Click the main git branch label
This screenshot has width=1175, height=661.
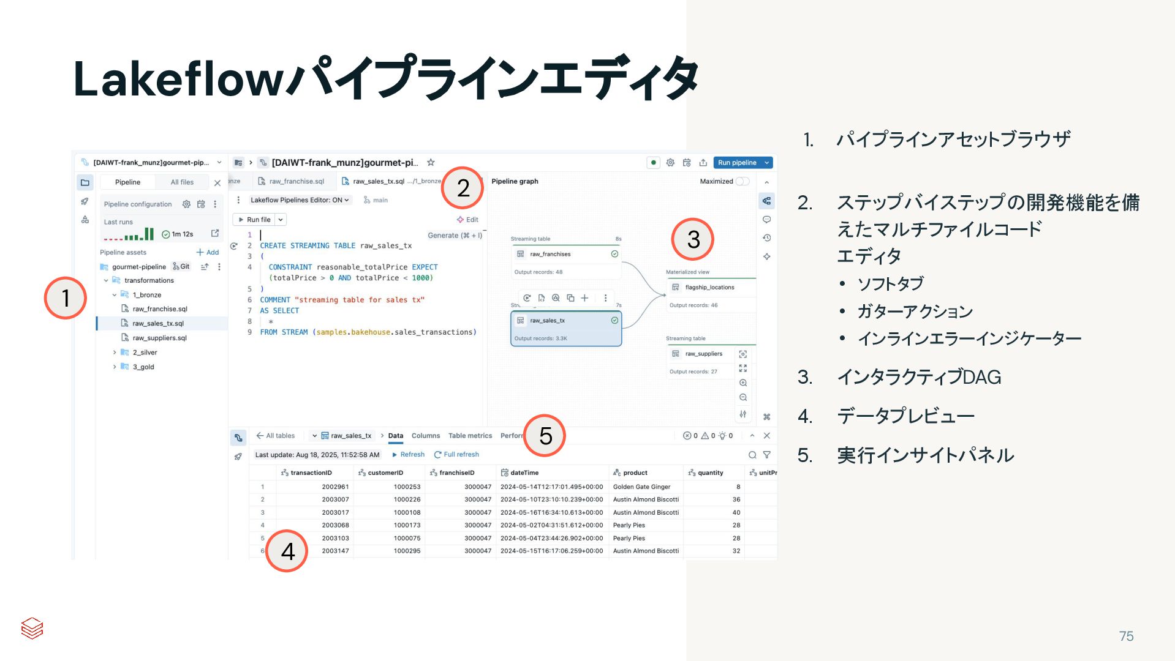(x=376, y=200)
